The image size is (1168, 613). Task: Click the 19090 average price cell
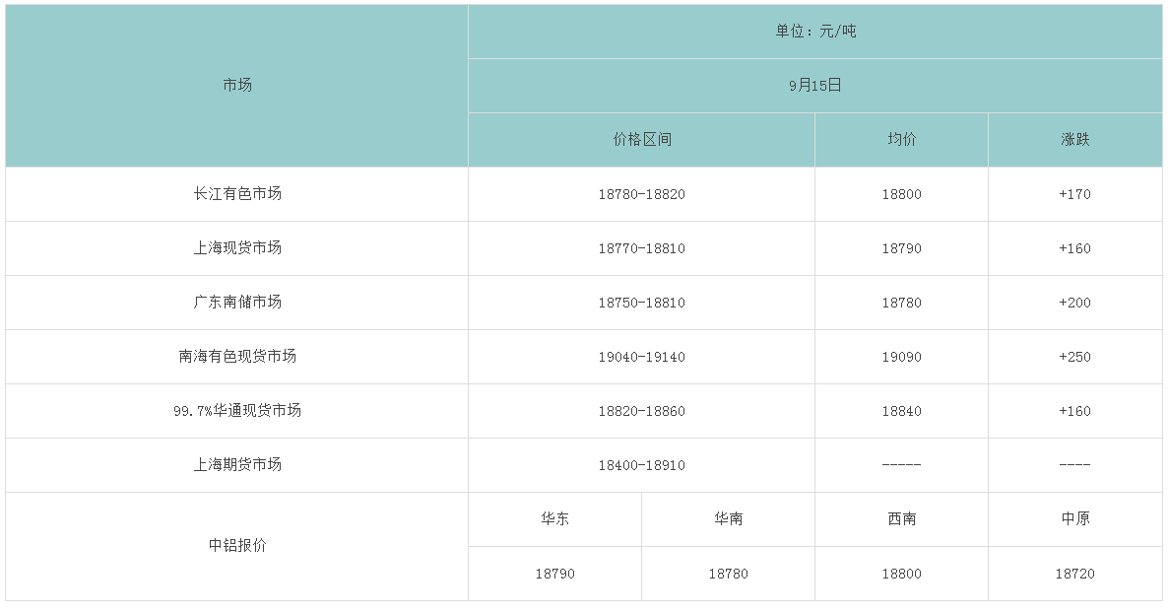coord(901,357)
